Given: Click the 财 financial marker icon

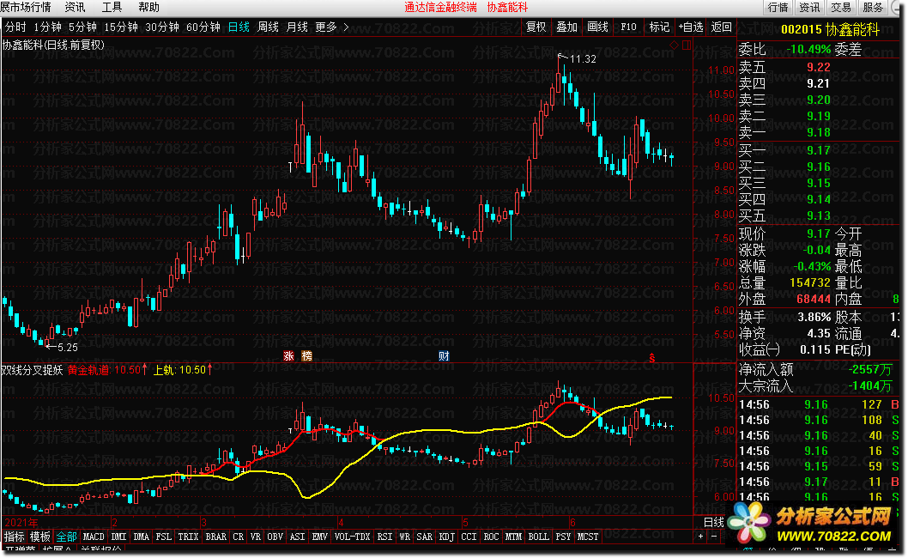Looking at the screenshot, I should coord(444,355).
